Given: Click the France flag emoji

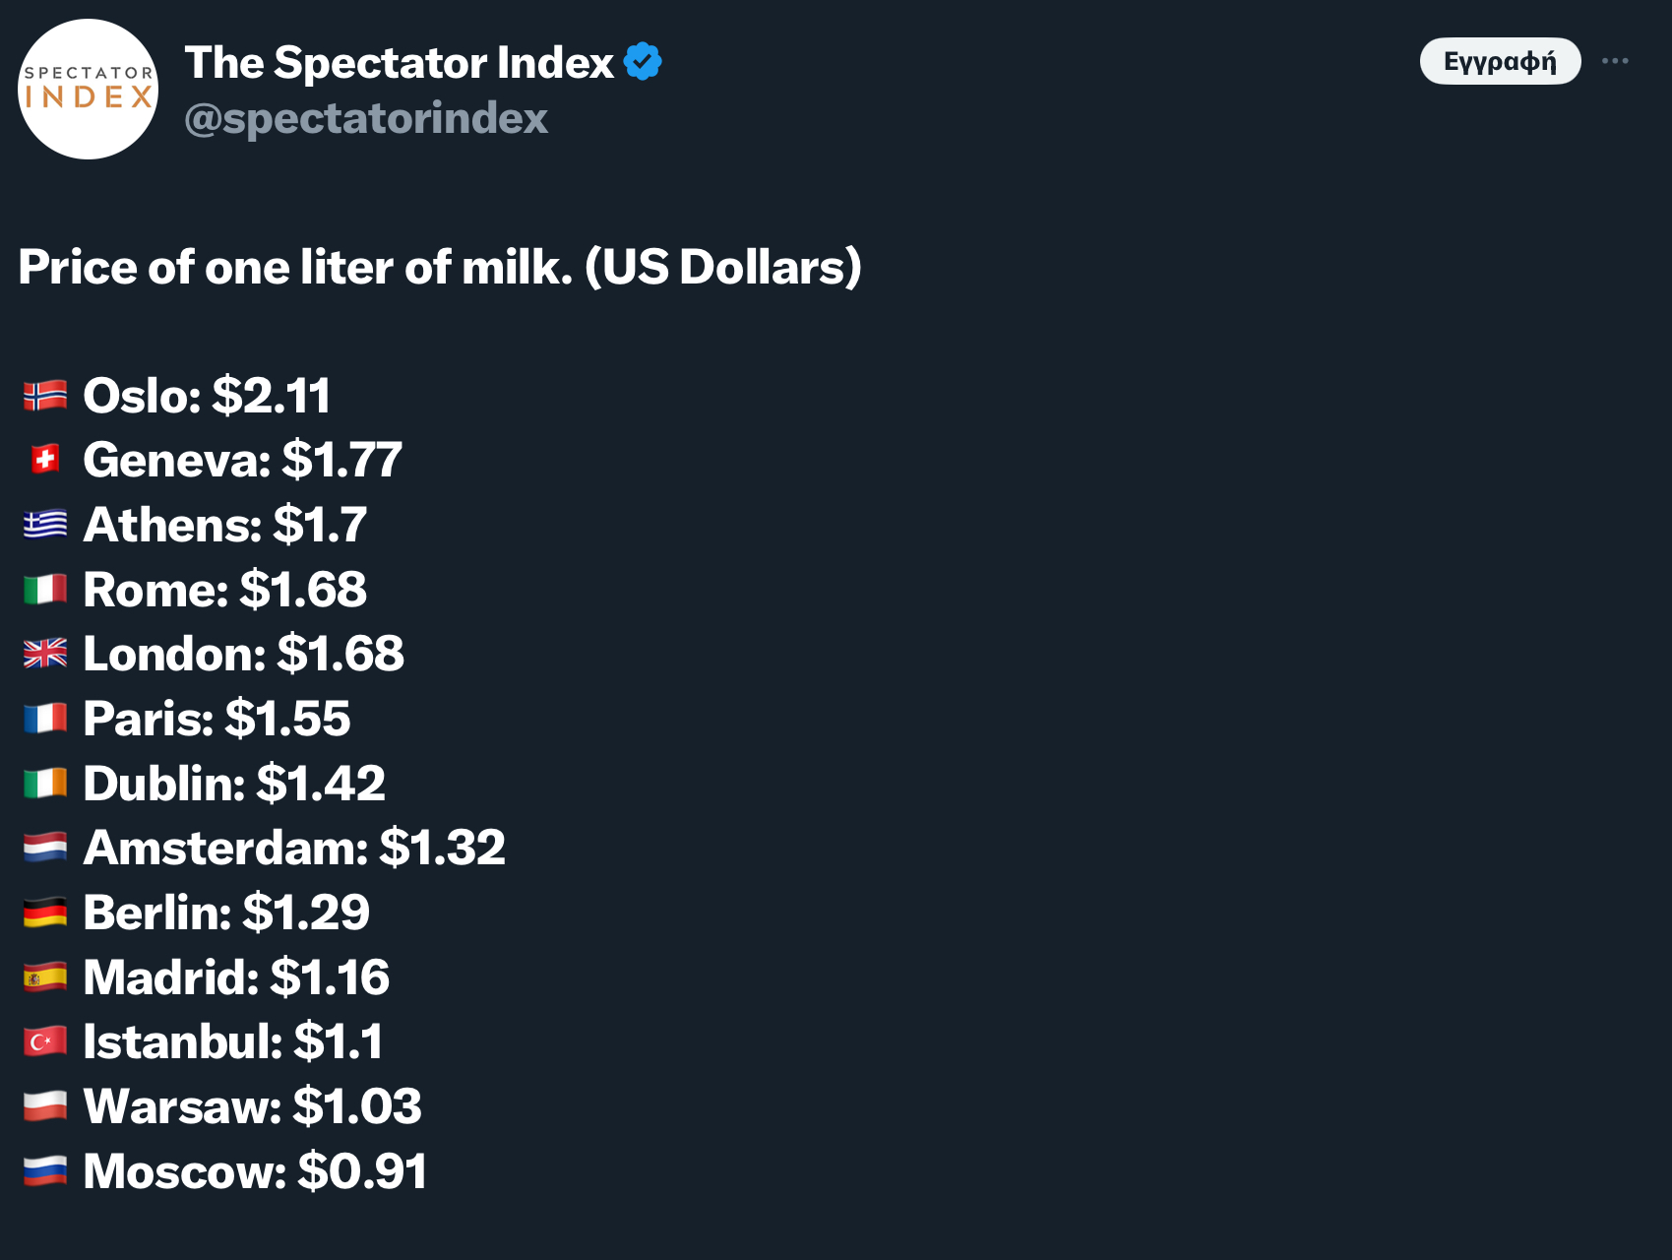Looking at the screenshot, I should (45, 719).
